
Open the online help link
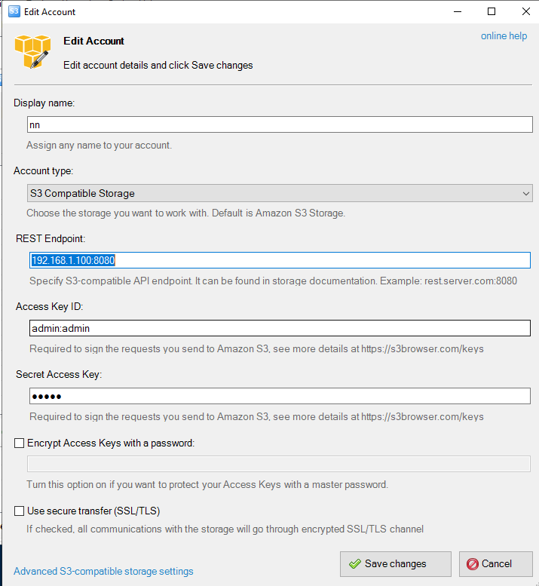(x=504, y=36)
